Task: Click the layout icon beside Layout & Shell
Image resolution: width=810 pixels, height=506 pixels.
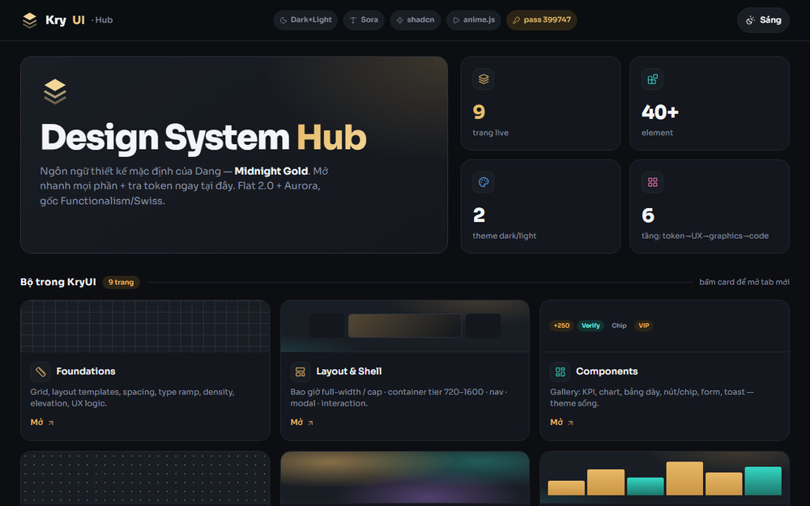Action: [x=301, y=372]
